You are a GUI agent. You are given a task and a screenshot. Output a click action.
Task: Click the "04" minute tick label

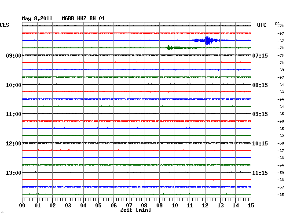83,206
